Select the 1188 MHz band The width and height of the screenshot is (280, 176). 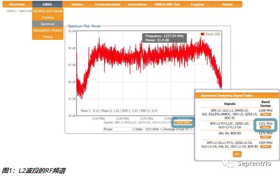click(265, 114)
